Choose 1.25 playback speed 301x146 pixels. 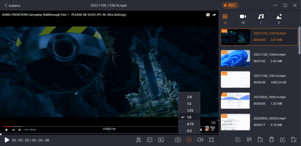click(189, 110)
